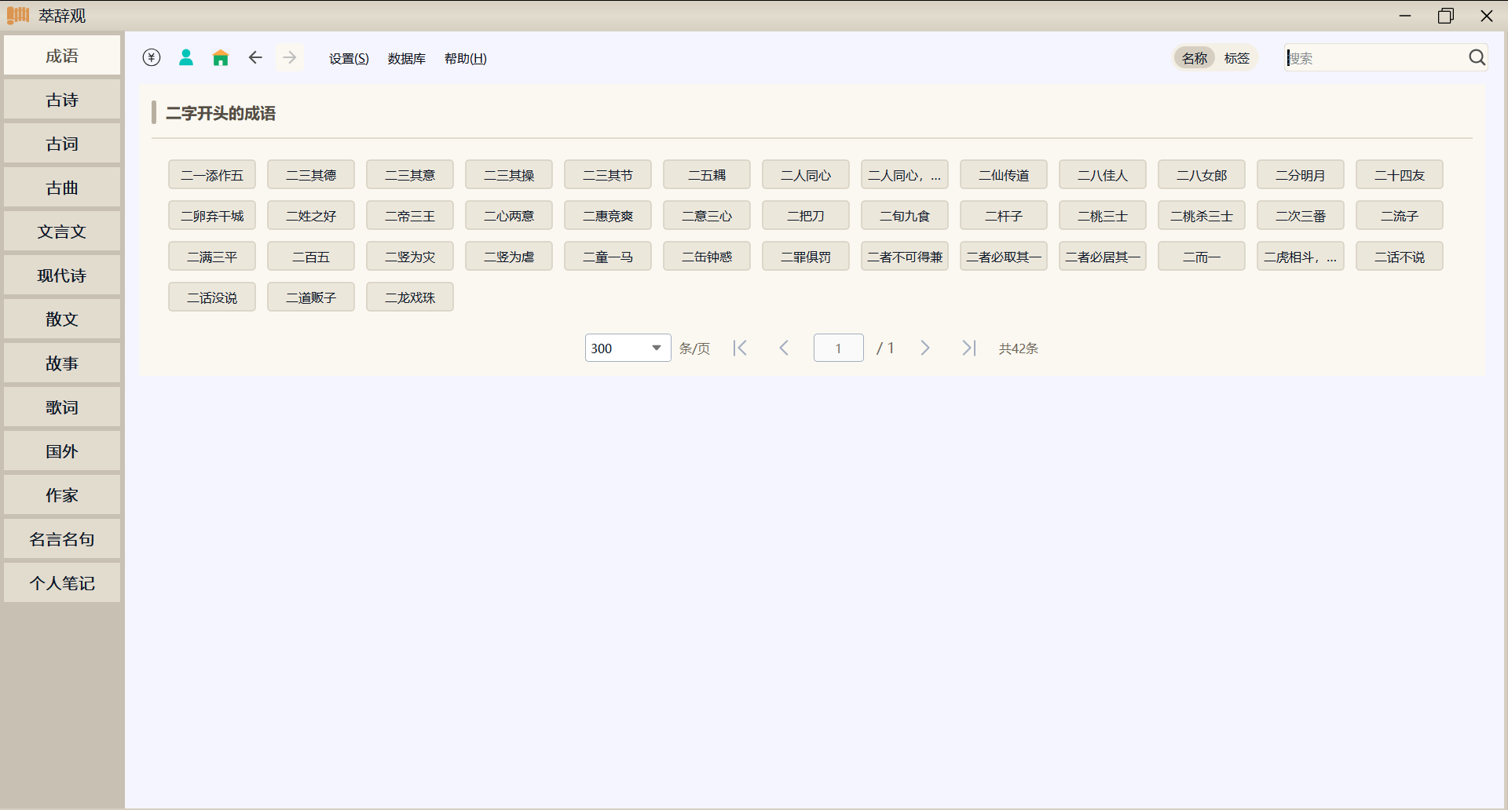Switch to the 歌词 category

[x=62, y=407]
